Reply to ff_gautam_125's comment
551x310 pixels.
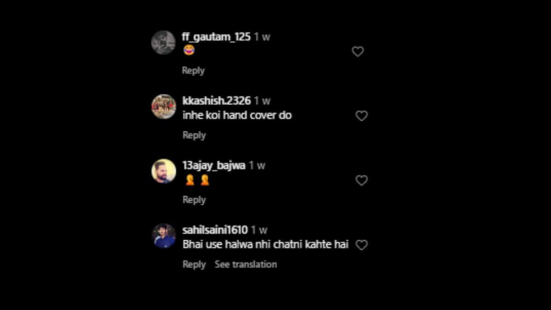point(193,71)
